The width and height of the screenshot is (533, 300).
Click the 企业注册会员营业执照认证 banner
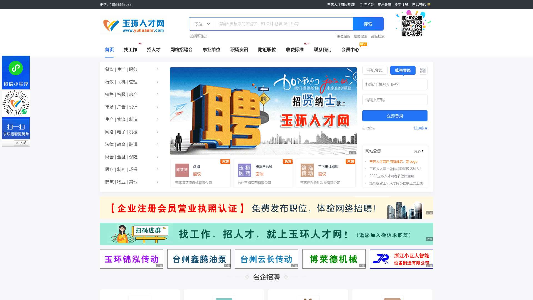[x=266, y=208]
